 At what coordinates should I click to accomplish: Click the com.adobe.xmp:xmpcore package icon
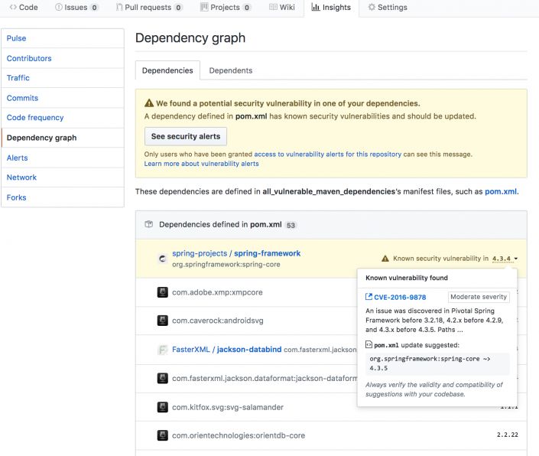coord(162,292)
